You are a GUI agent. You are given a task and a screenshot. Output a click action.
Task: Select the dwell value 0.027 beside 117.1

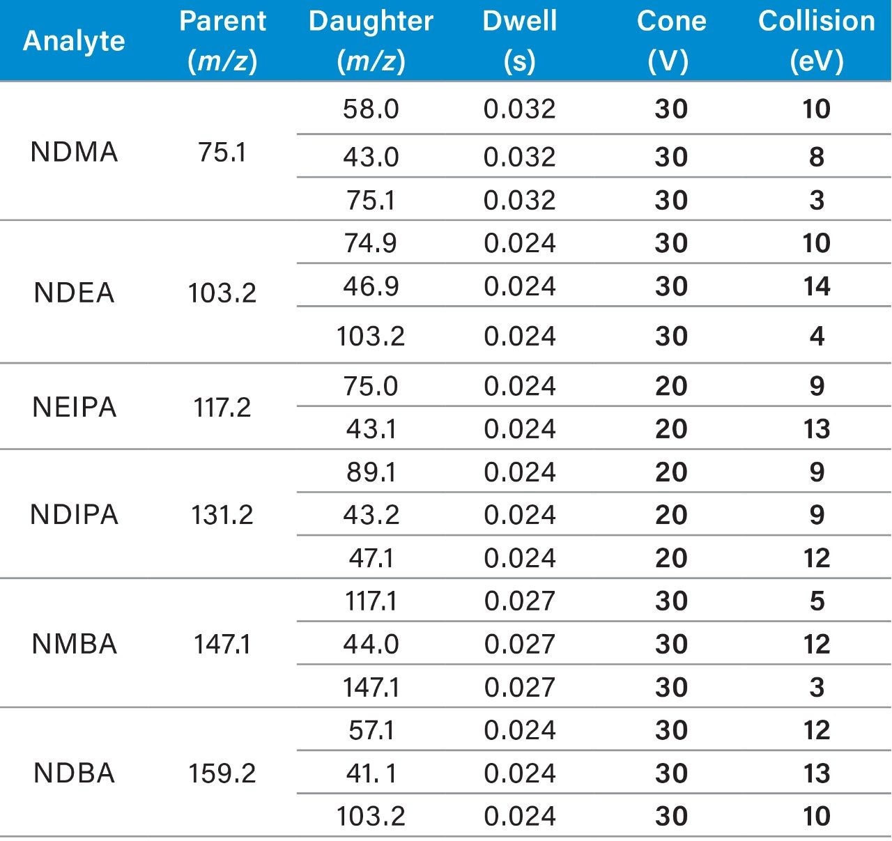(520, 601)
